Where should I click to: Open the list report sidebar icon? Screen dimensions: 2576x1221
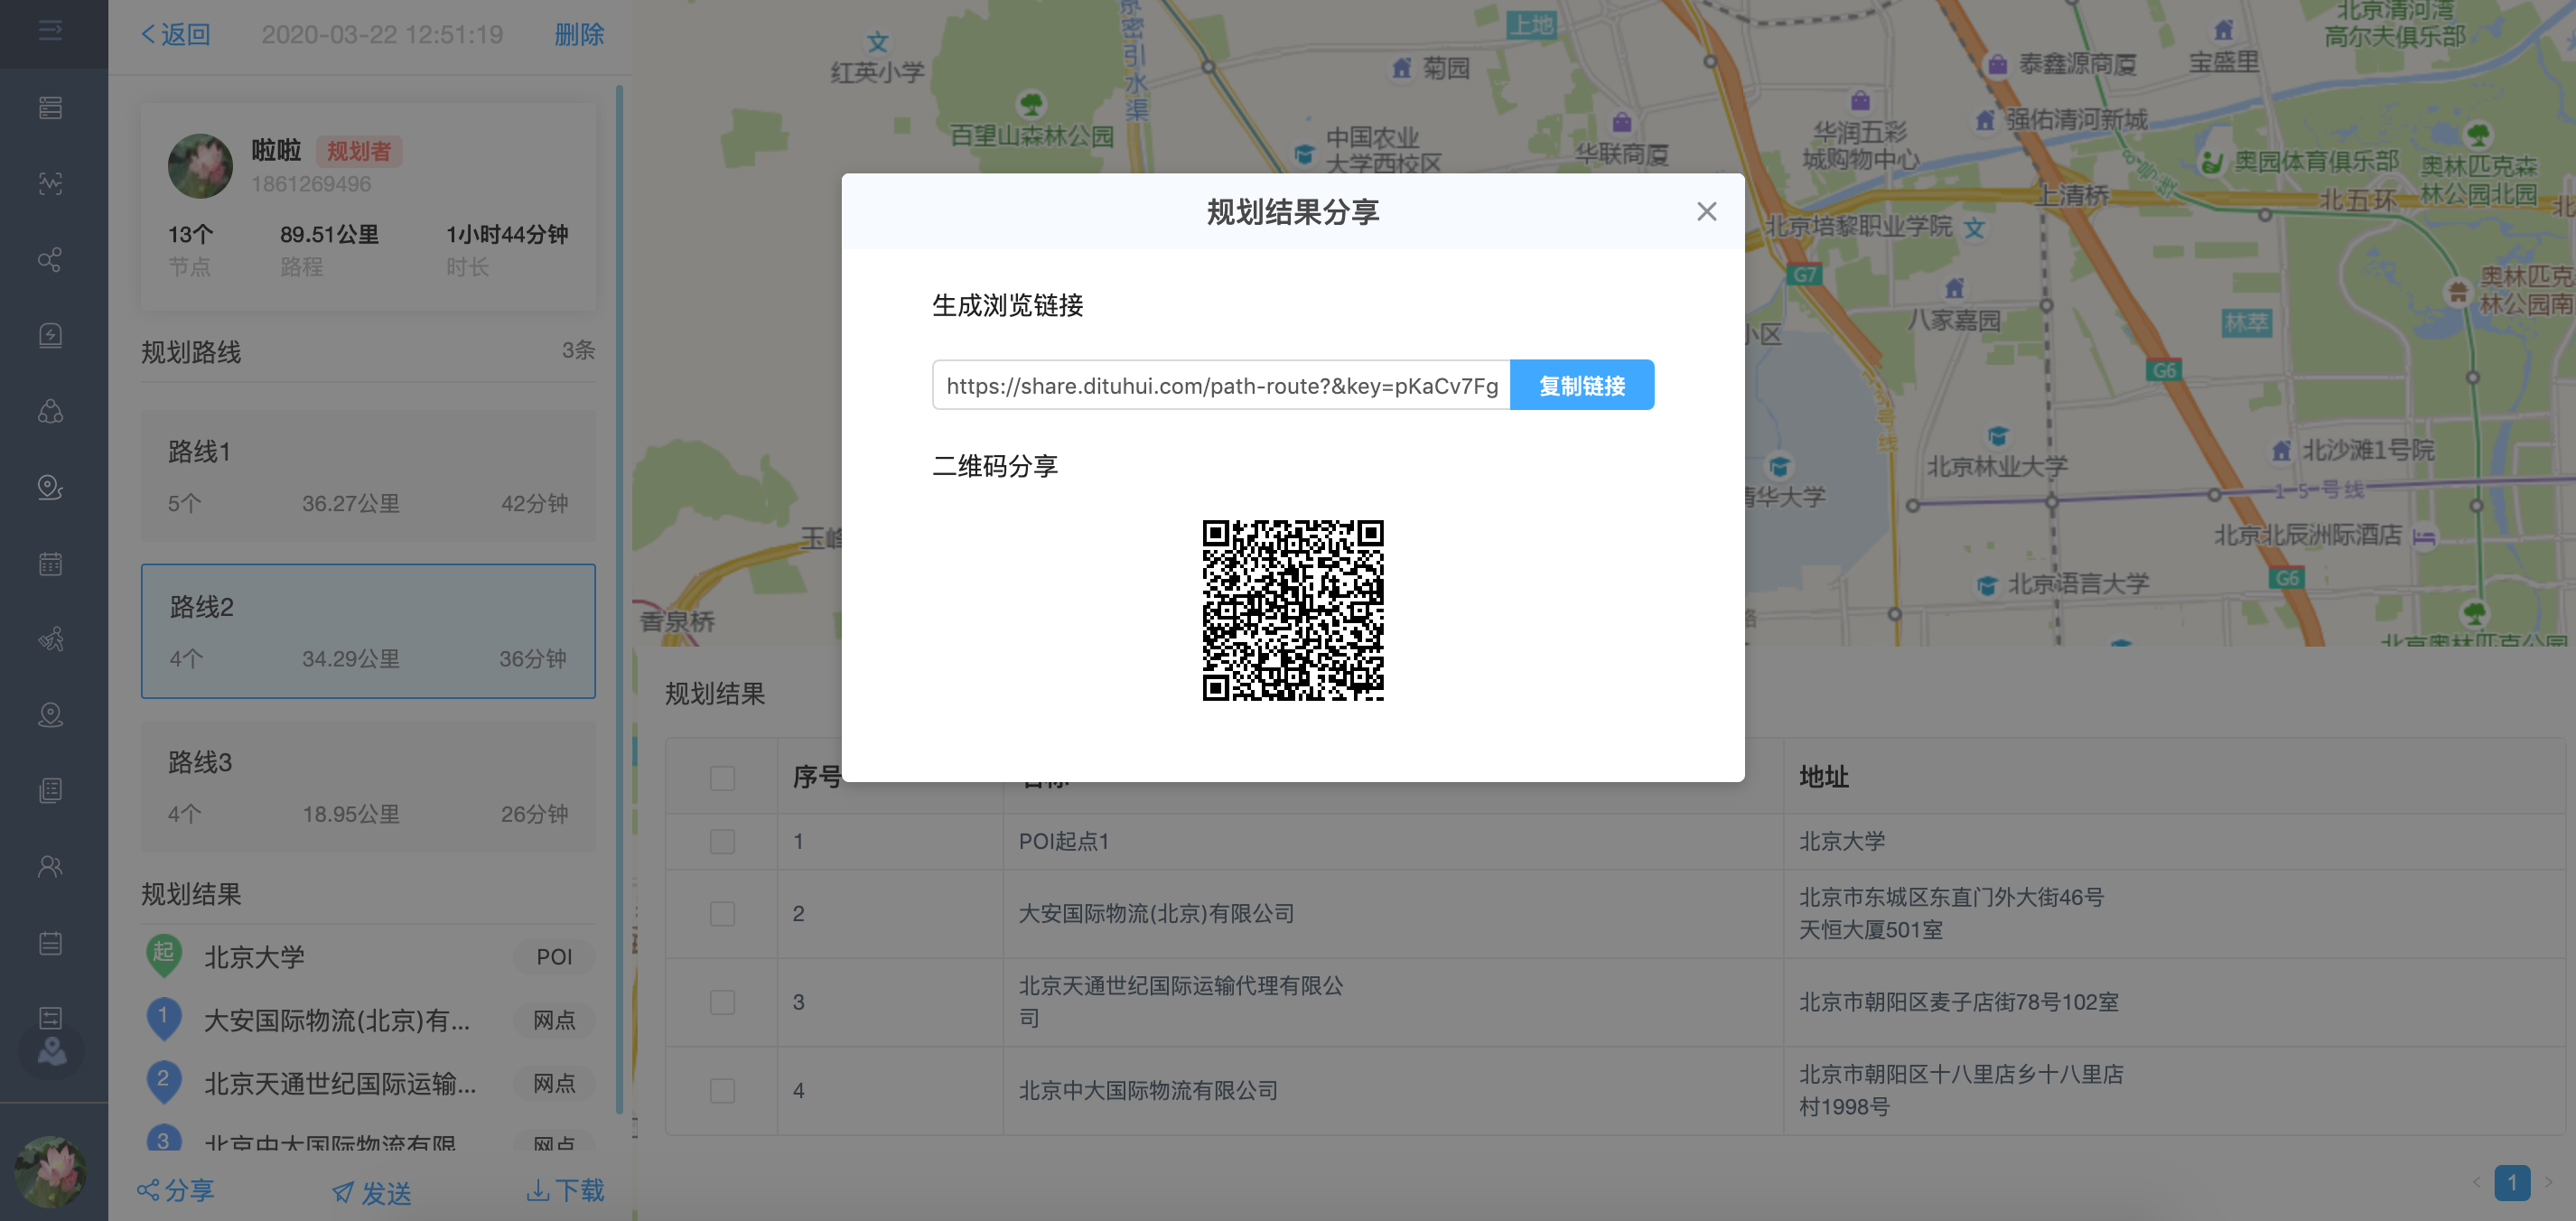point(50,791)
